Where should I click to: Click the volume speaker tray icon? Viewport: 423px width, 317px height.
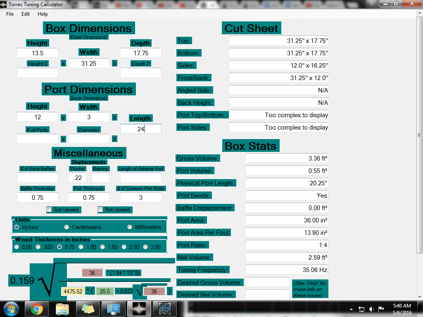click(x=371, y=309)
